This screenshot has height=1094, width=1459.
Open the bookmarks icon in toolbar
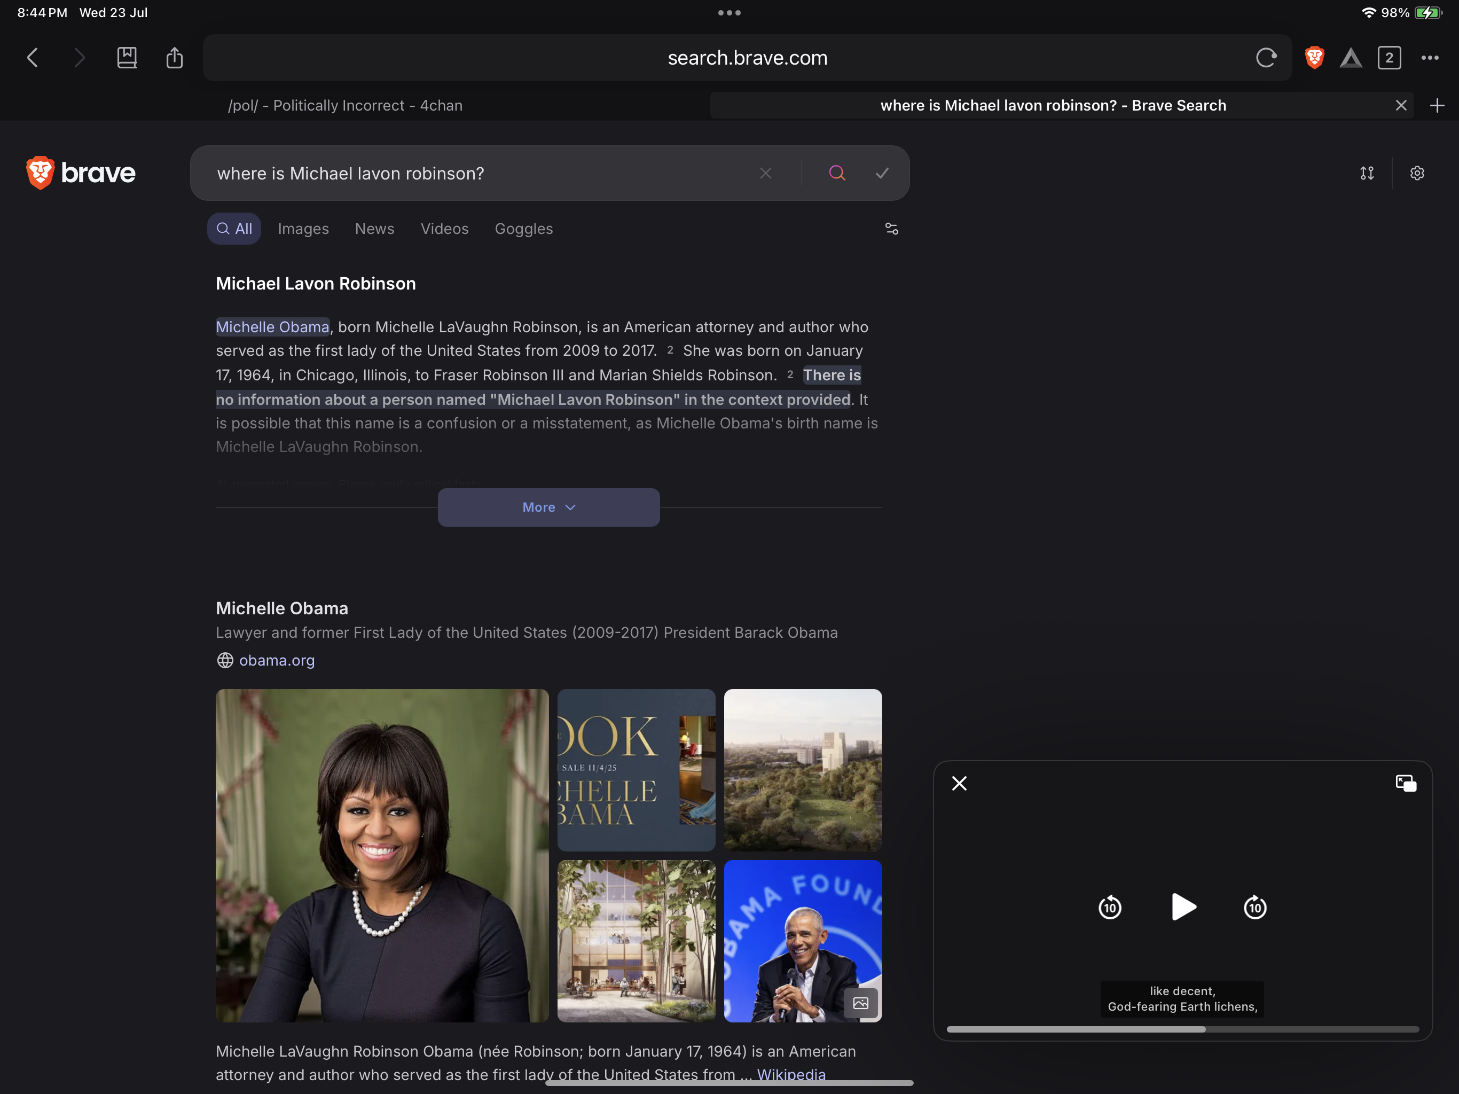pyautogui.click(x=127, y=58)
